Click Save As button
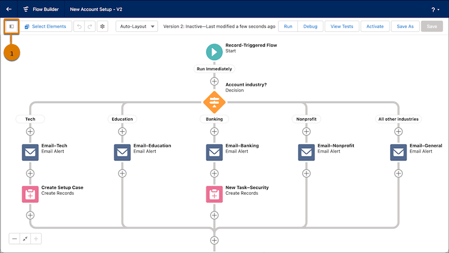Screen dimensions: 449x253 pyautogui.click(x=405, y=26)
